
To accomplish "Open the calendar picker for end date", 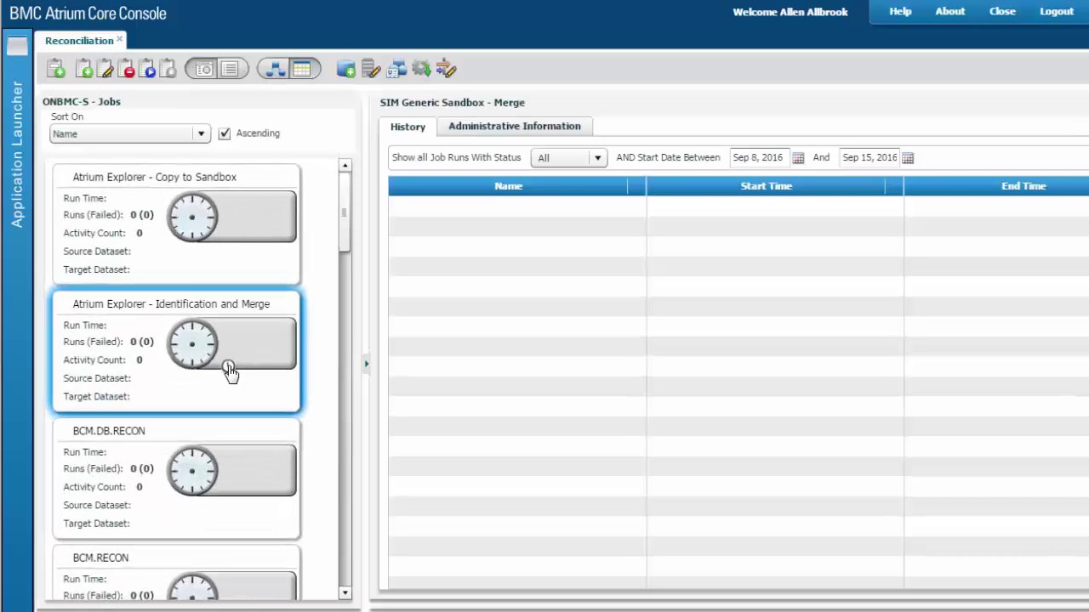I will (x=908, y=158).
